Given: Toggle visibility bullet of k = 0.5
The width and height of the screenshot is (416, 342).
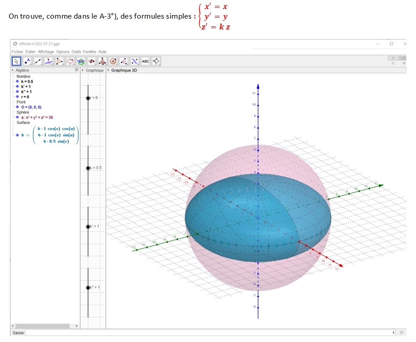Looking at the screenshot, I should 18,81.
